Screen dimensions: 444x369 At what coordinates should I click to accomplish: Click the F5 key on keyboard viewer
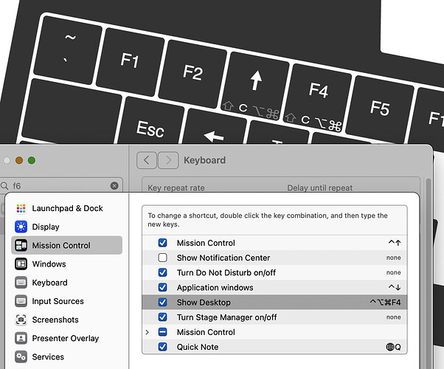click(x=381, y=108)
